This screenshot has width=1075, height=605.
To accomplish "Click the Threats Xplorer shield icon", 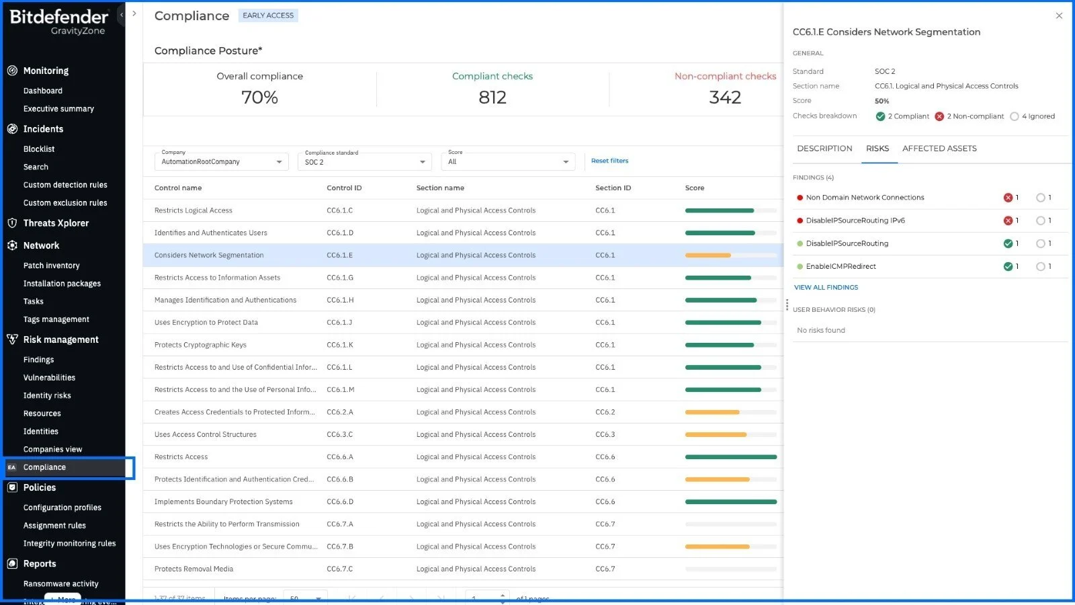I will (x=12, y=223).
